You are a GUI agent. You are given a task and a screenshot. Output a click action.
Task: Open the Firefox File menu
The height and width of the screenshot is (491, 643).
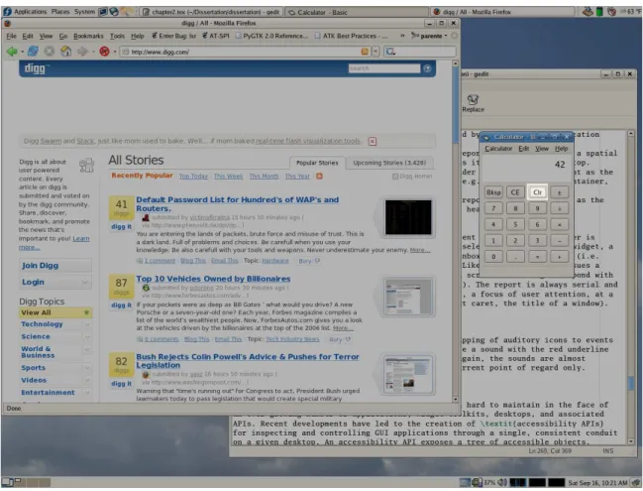[x=11, y=36]
